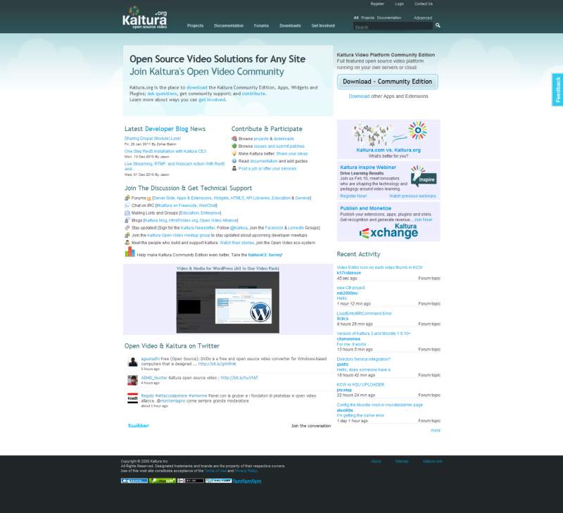Screen dimensions: 563x513
Task: Open the Live Streaming, RTMP, and Webcam post
Action: click(x=175, y=166)
